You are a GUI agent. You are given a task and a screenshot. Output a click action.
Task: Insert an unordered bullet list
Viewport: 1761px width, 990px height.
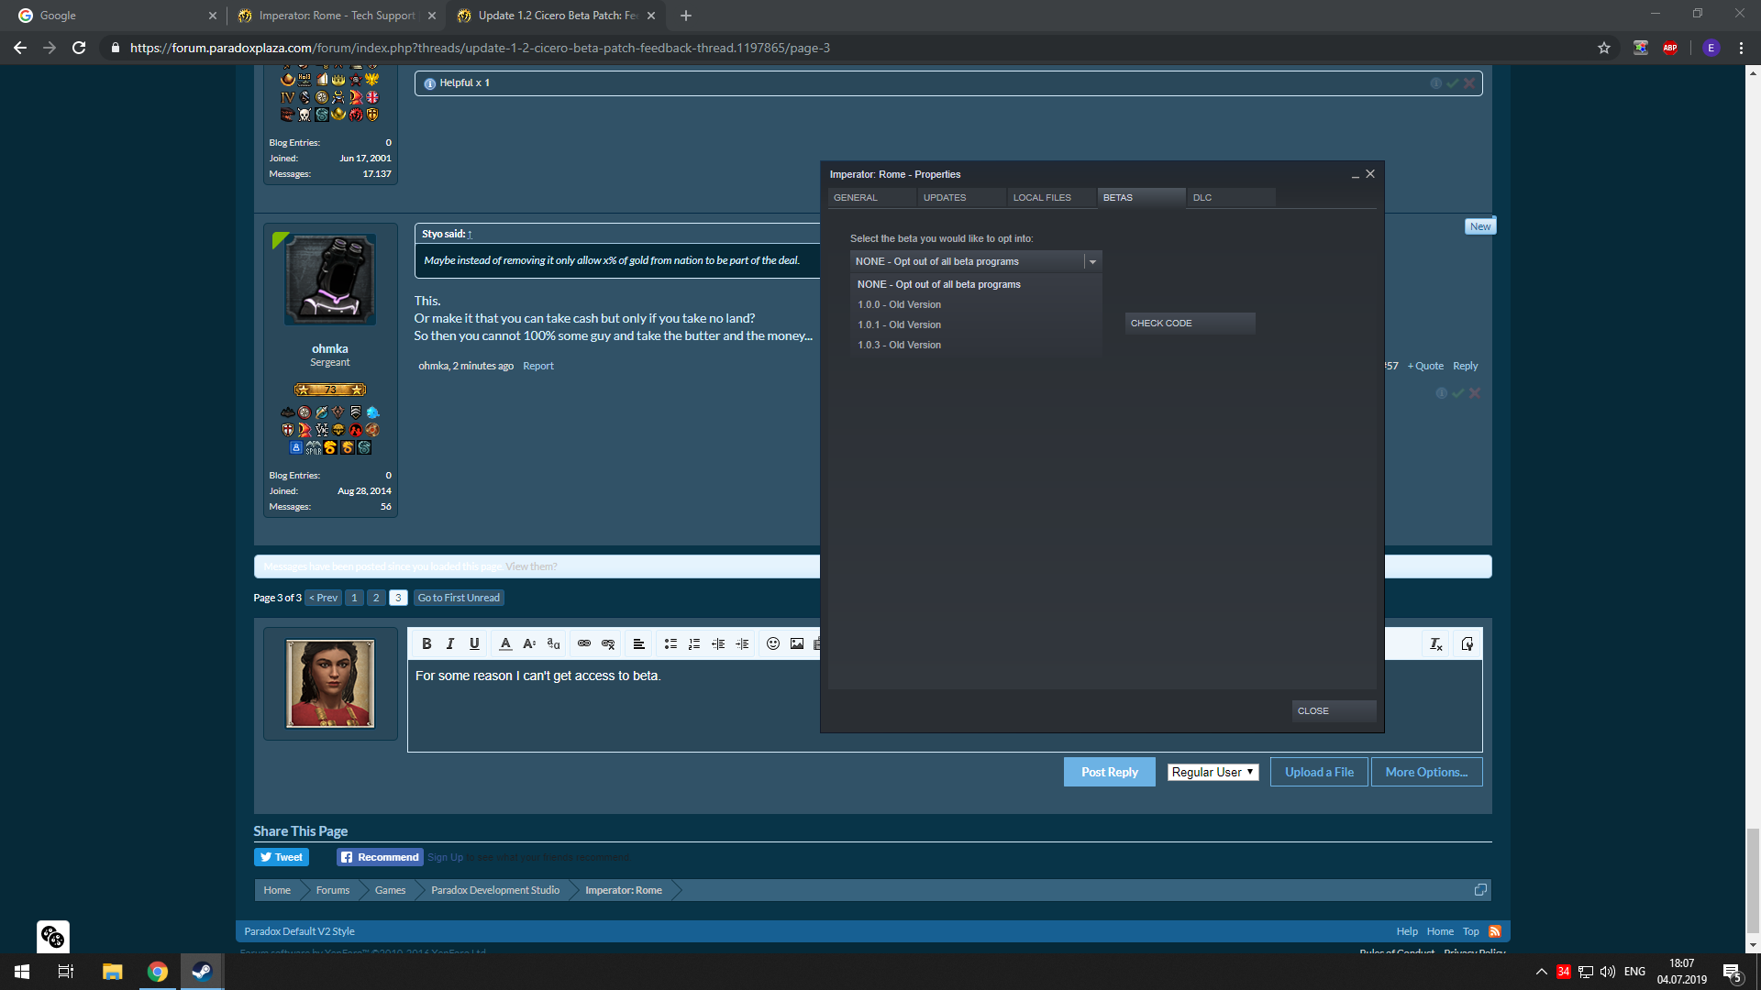click(670, 643)
